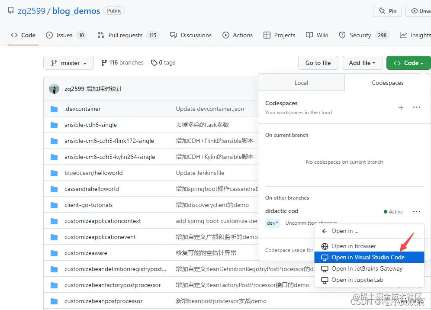This screenshot has width=431, height=310.
Task: Open the Actions tab
Action: [x=238, y=35]
